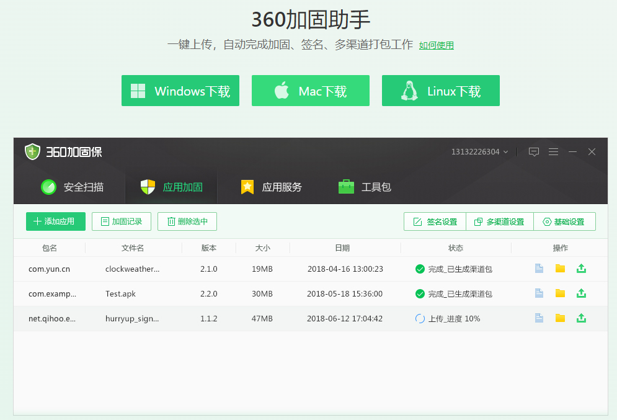Click the hurryup_sign... file name
The height and width of the screenshot is (420, 617).
pyautogui.click(x=132, y=318)
